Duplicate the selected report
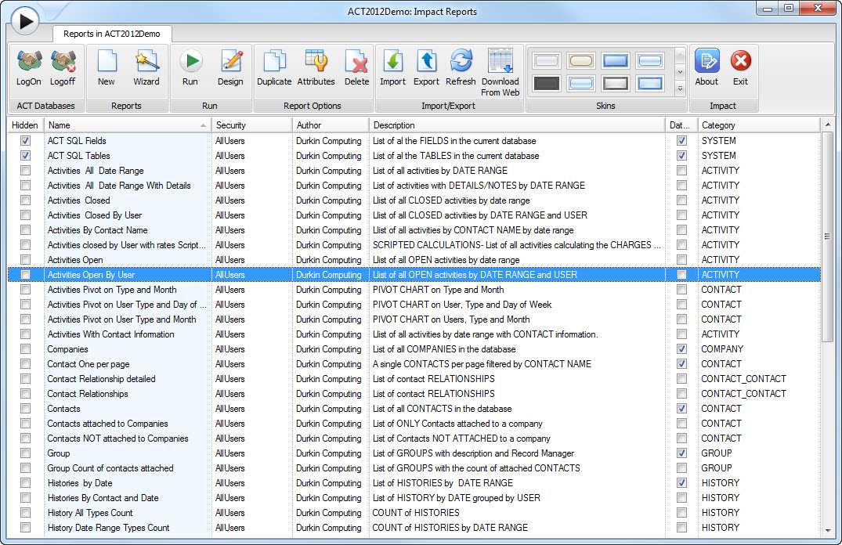The height and width of the screenshot is (545, 842). click(x=274, y=67)
